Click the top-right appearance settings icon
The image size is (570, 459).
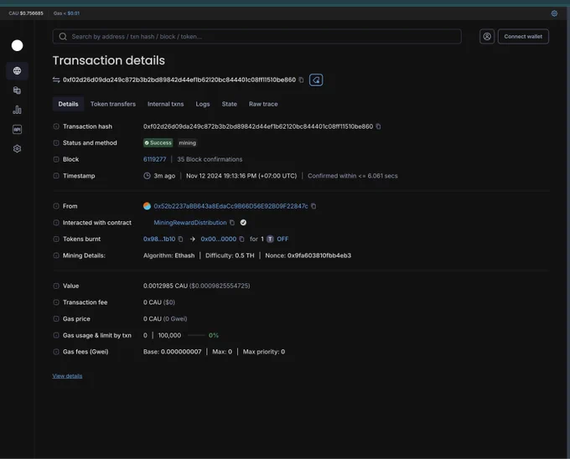click(x=554, y=13)
